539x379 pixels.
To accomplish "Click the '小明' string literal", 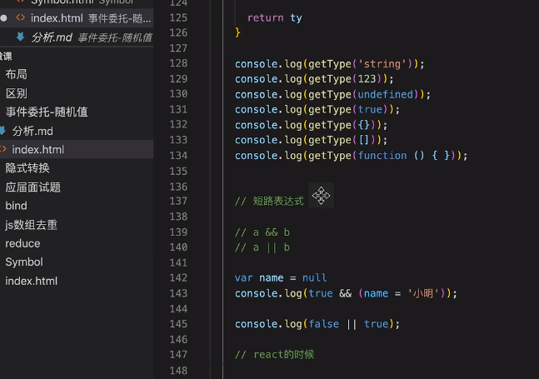I will click(x=423, y=293).
